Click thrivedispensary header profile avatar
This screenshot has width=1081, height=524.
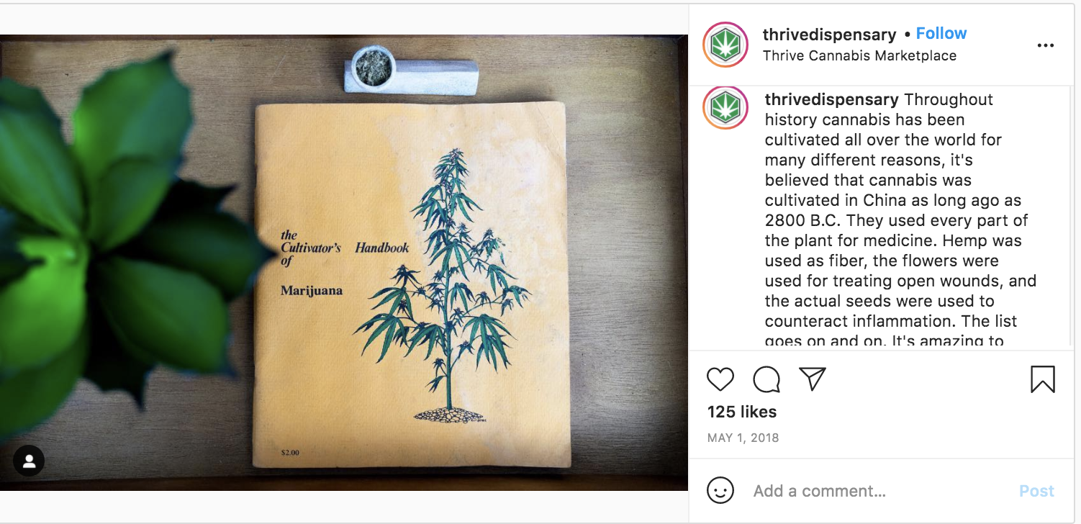point(726,45)
